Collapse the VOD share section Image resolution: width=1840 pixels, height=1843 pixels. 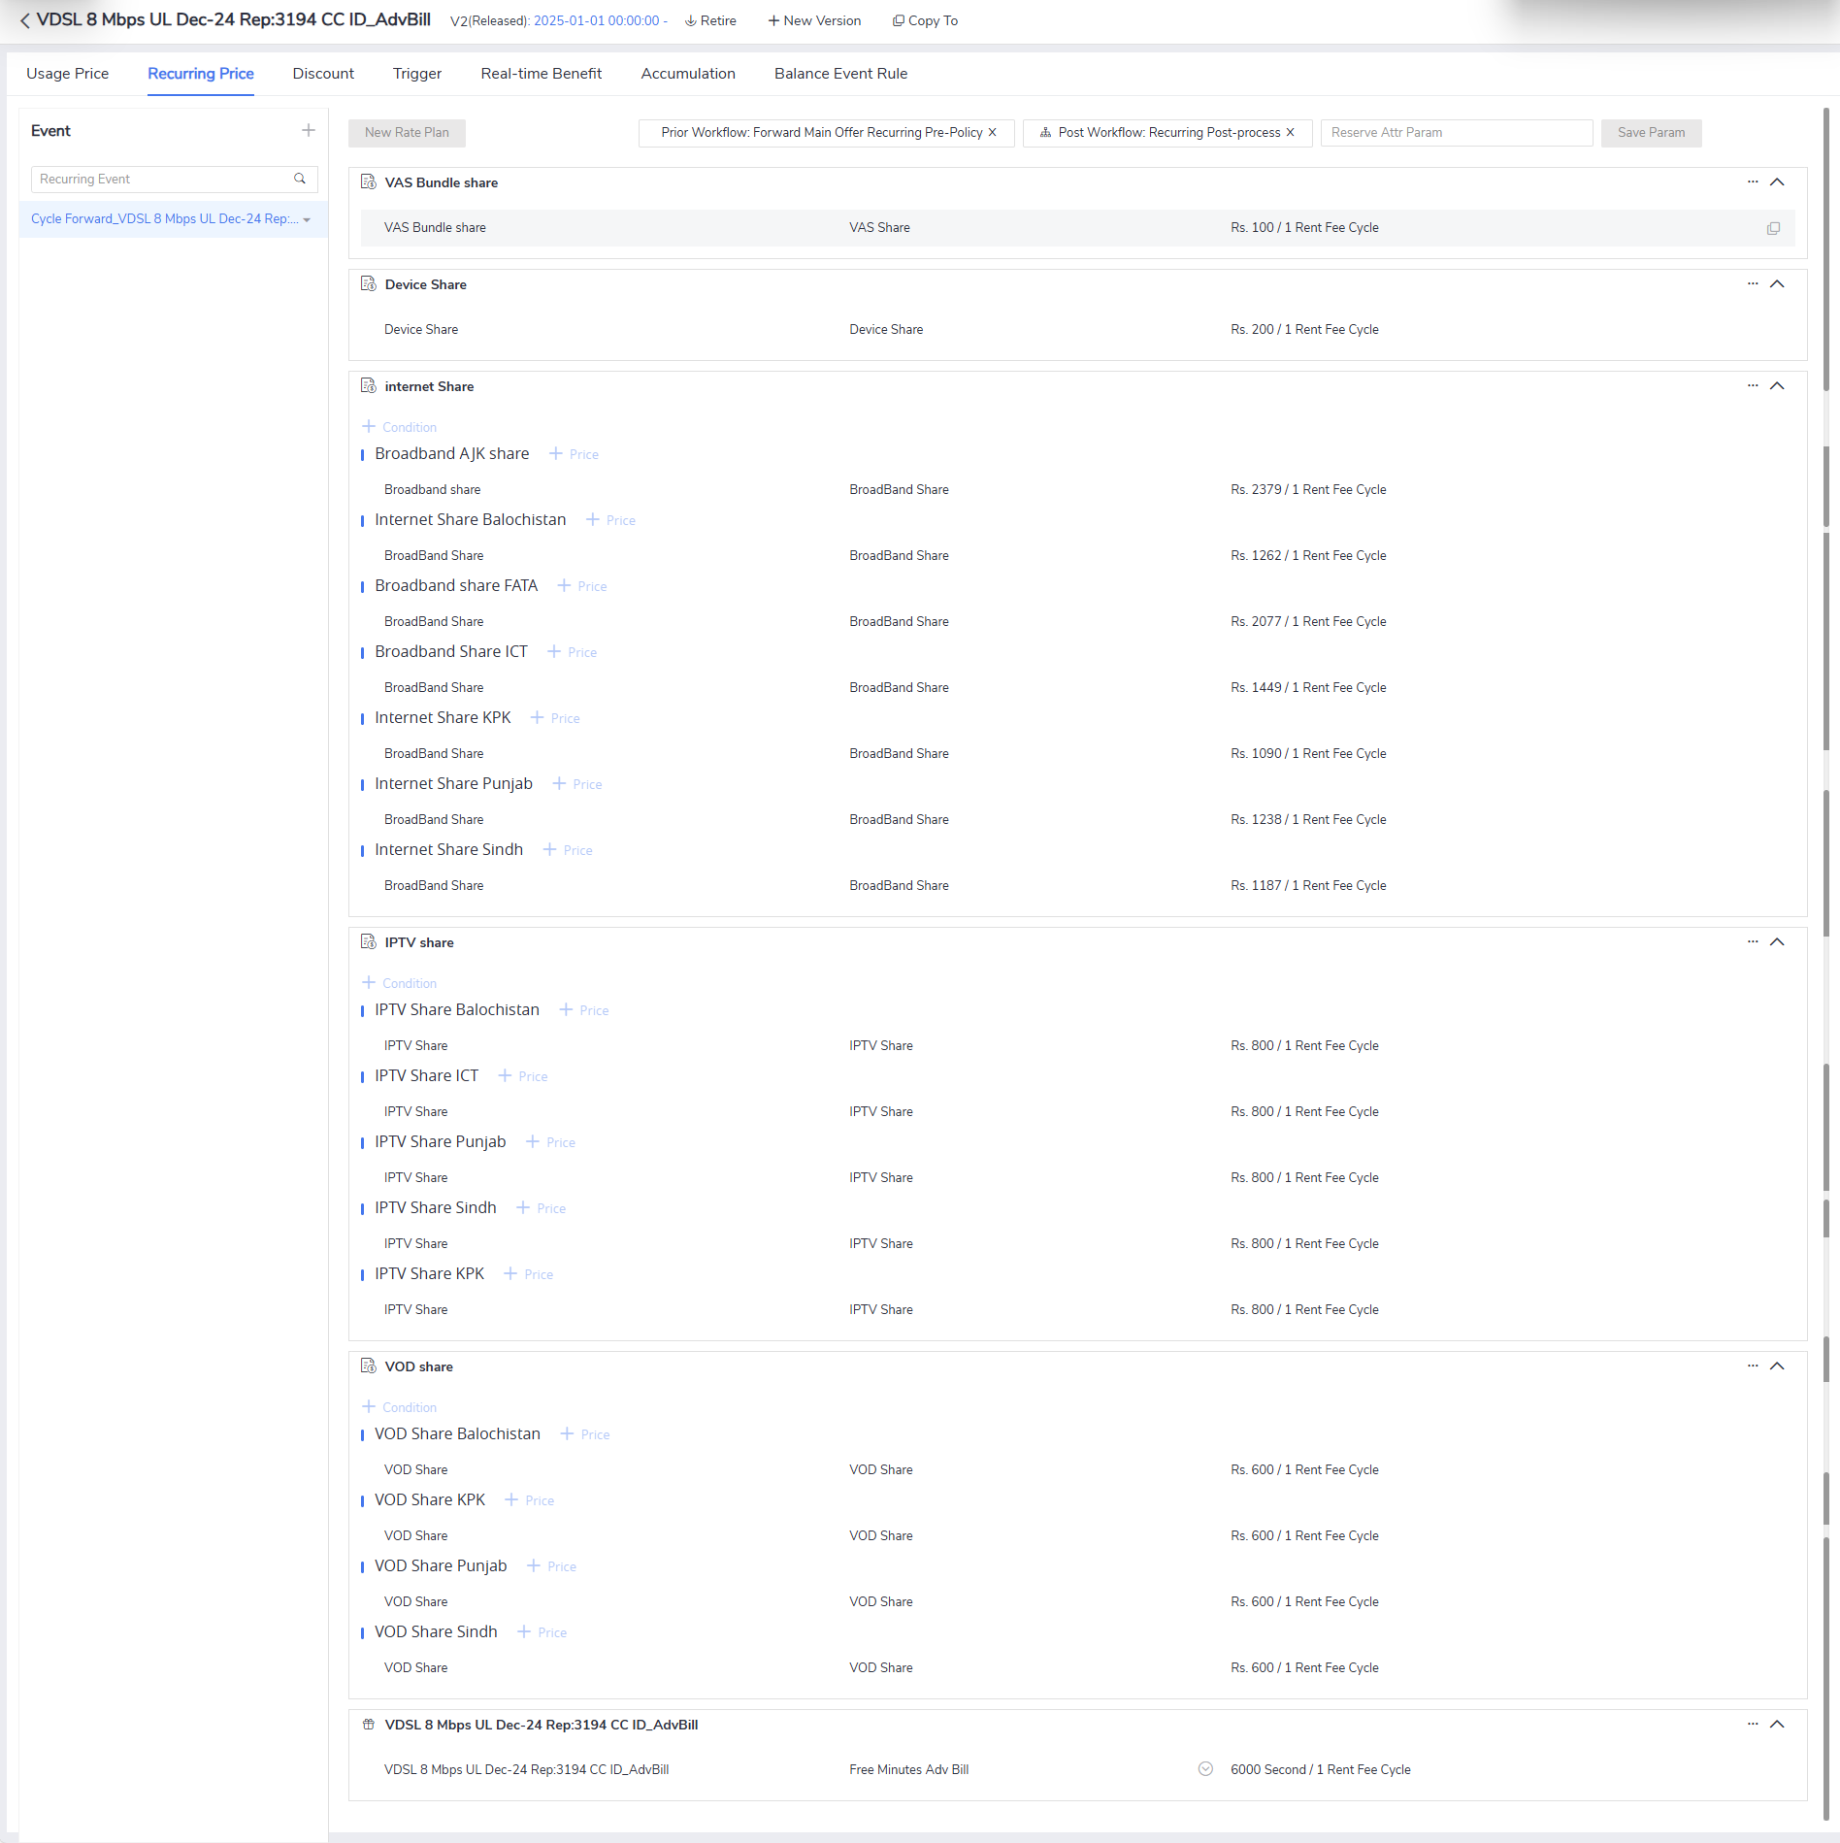tap(1778, 1366)
